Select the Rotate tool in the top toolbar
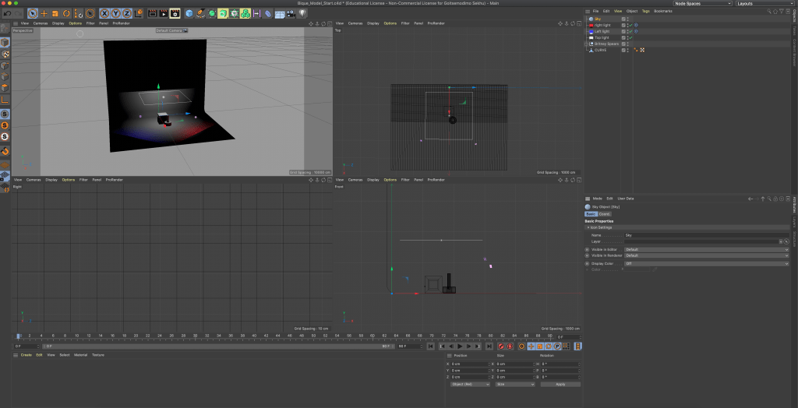 [x=66, y=13]
